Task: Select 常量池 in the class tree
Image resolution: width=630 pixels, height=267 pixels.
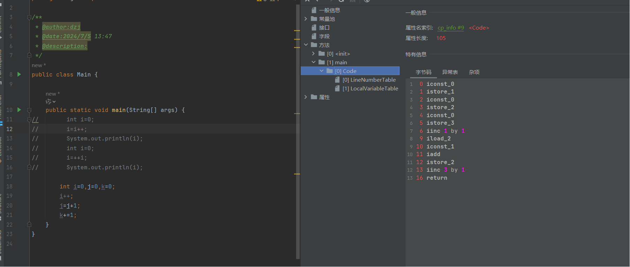Action: tap(327, 19)
